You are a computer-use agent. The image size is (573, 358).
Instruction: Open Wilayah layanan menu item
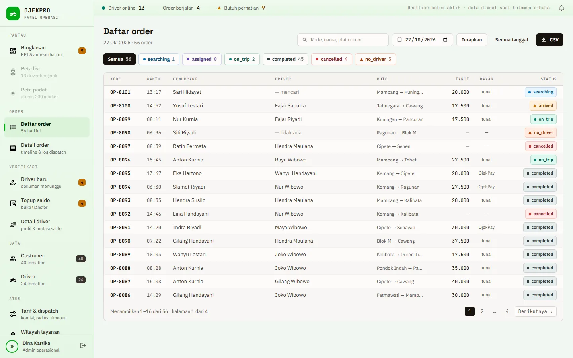(x=47, y=332)
